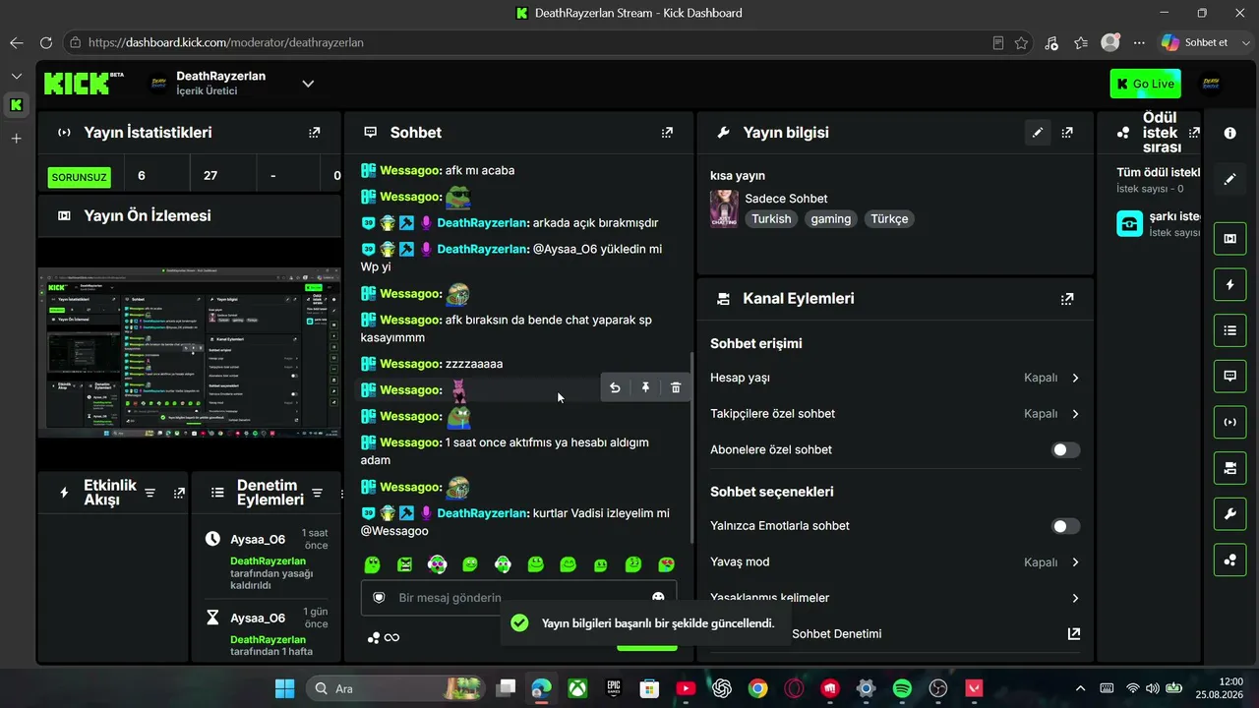
Task: Click the Go Live button
Action: tap(1145, 84)
